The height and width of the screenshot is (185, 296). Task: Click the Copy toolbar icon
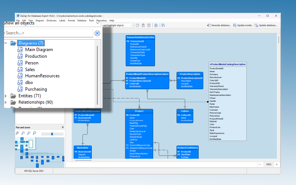(x=137, y=25)
